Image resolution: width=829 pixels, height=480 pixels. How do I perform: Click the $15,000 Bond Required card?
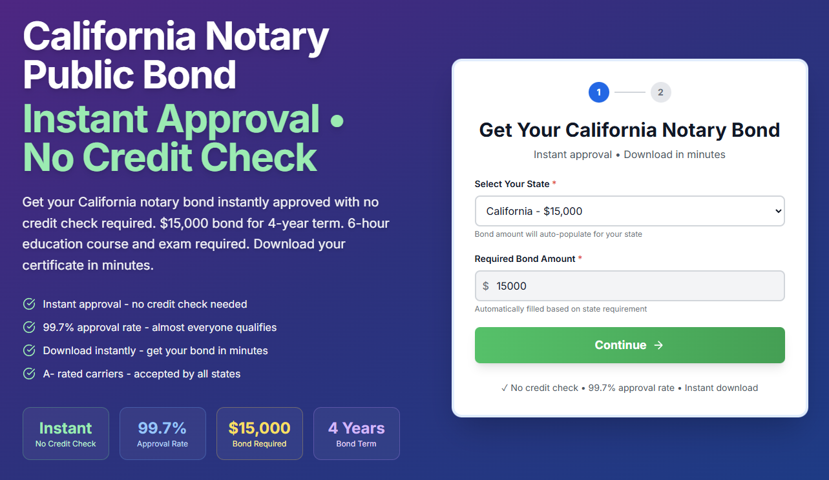tap(260, 434)
